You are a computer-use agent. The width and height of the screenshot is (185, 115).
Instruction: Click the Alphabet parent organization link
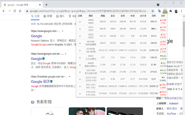click(x=174, y=103)
